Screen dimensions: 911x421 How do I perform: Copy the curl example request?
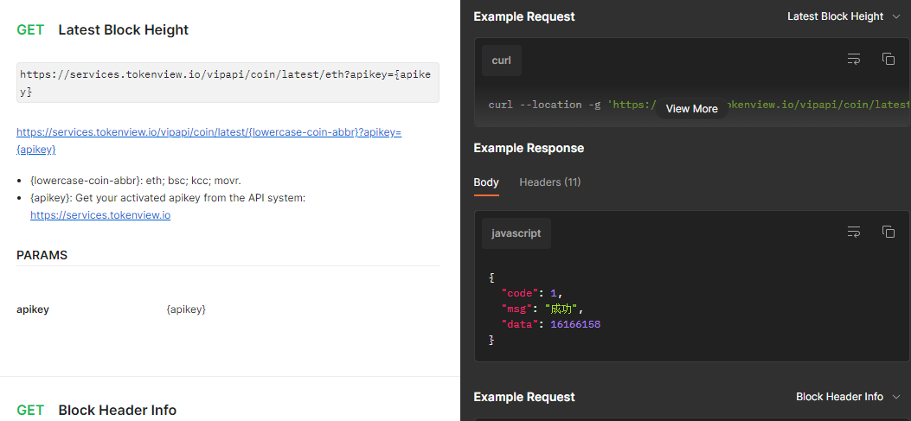click(x=888, y=60)
